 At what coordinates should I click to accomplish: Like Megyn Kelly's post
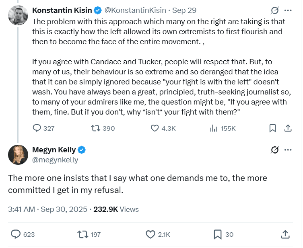[150, 234]
